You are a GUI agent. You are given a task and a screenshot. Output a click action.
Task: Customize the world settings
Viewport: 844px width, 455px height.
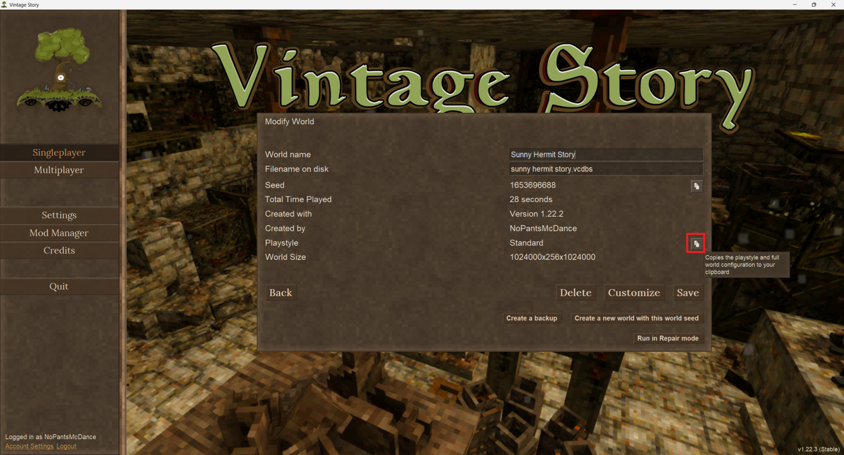(634, 292)
